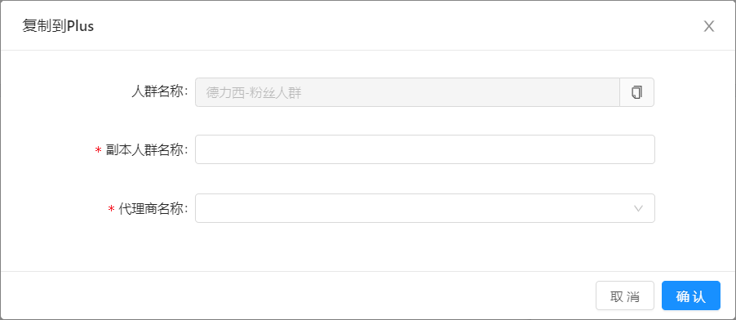This screenshot has width=736, height=320.
Task: Click the red asterisk beside 副本人群名称
Action: point(98,150)
